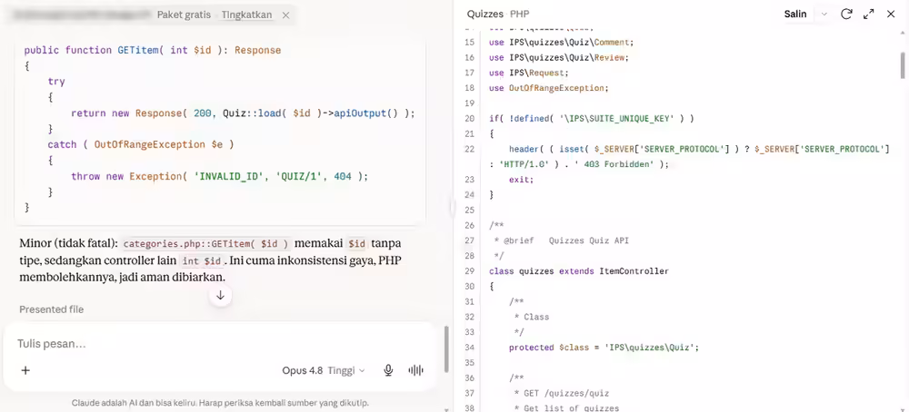
Task: Click the line 29 class quizzes declaration
Action: click(x=578, y=270)
